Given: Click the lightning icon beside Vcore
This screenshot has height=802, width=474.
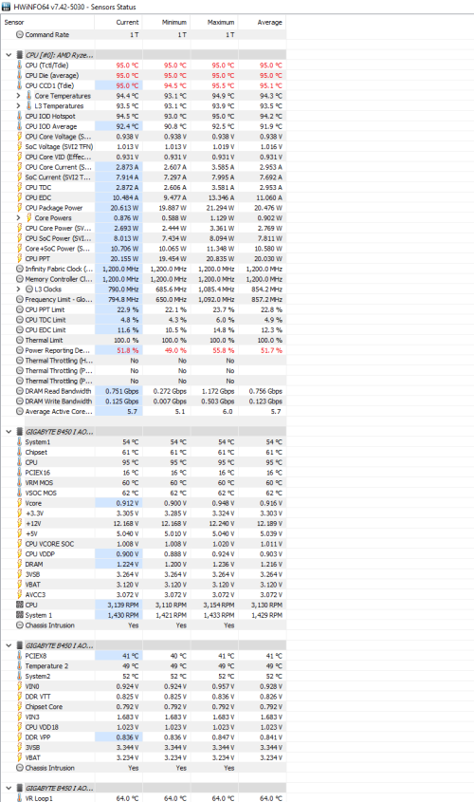Looking at the screenshot, I should 19,503.
